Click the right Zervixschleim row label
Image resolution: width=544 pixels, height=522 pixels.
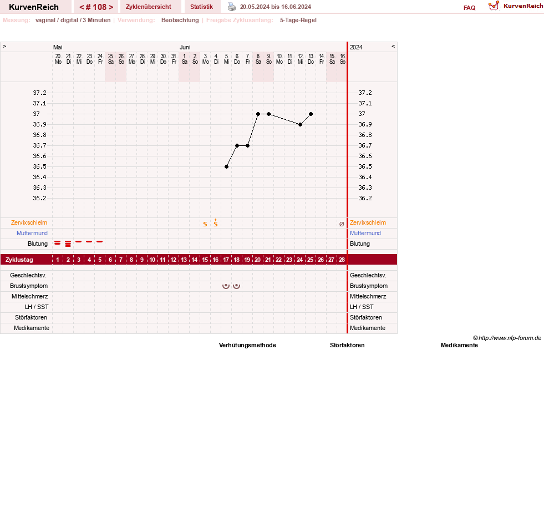tap(368, 222)
